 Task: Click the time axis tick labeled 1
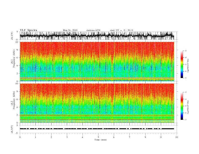(35, 137)
